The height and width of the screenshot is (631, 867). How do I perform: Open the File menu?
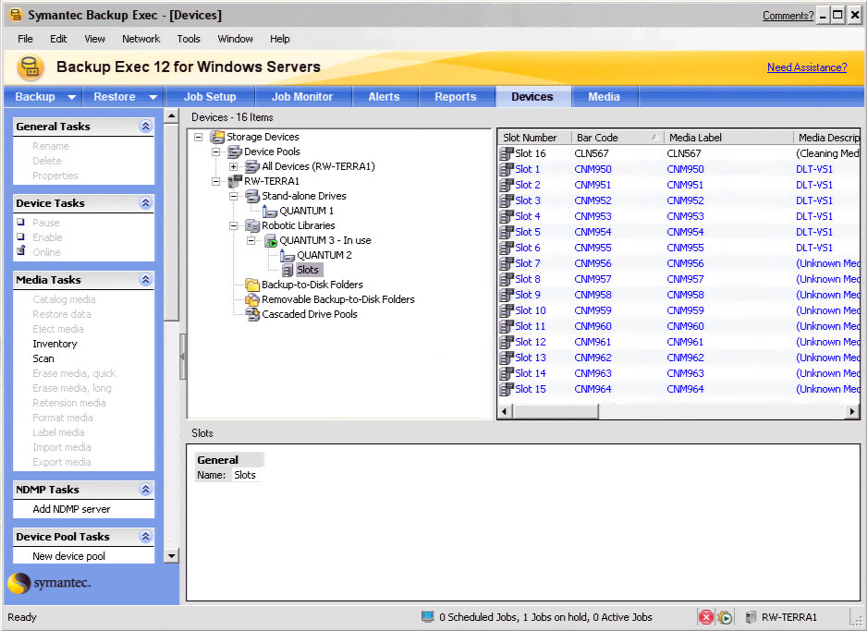(x=25, y=39)
